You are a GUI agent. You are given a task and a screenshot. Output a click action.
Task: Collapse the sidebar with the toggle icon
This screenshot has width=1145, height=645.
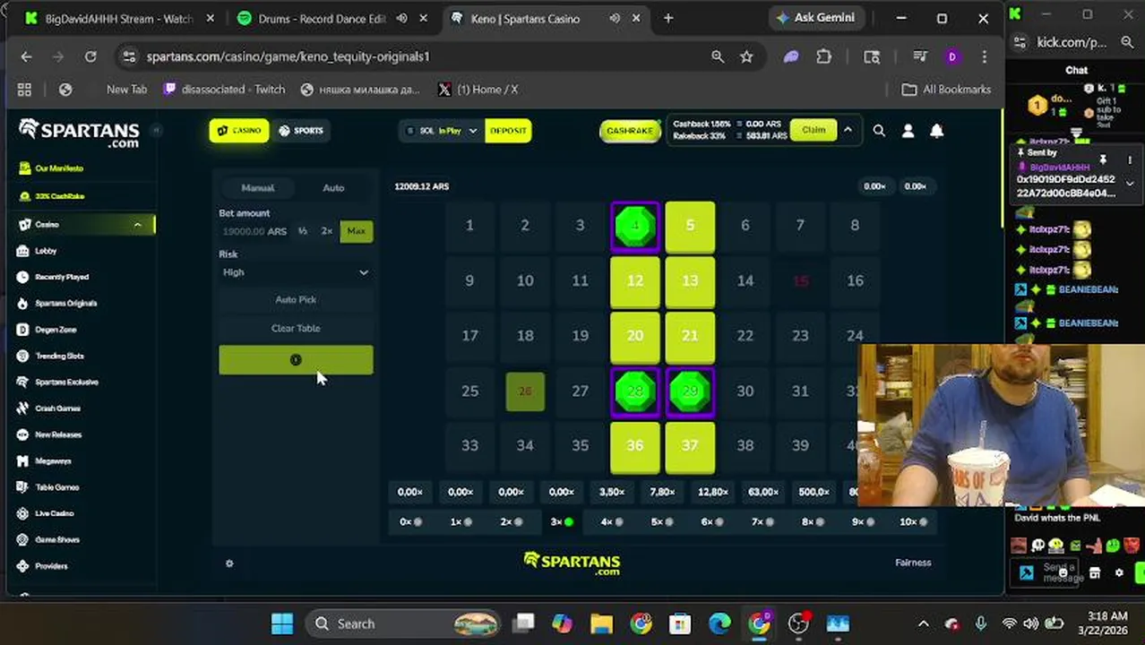click(x=156, y=130)
